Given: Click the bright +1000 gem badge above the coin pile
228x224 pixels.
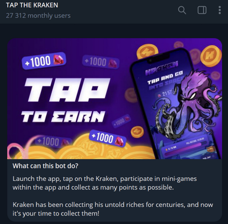Looking at the screenshot, I should coord(108,138).
